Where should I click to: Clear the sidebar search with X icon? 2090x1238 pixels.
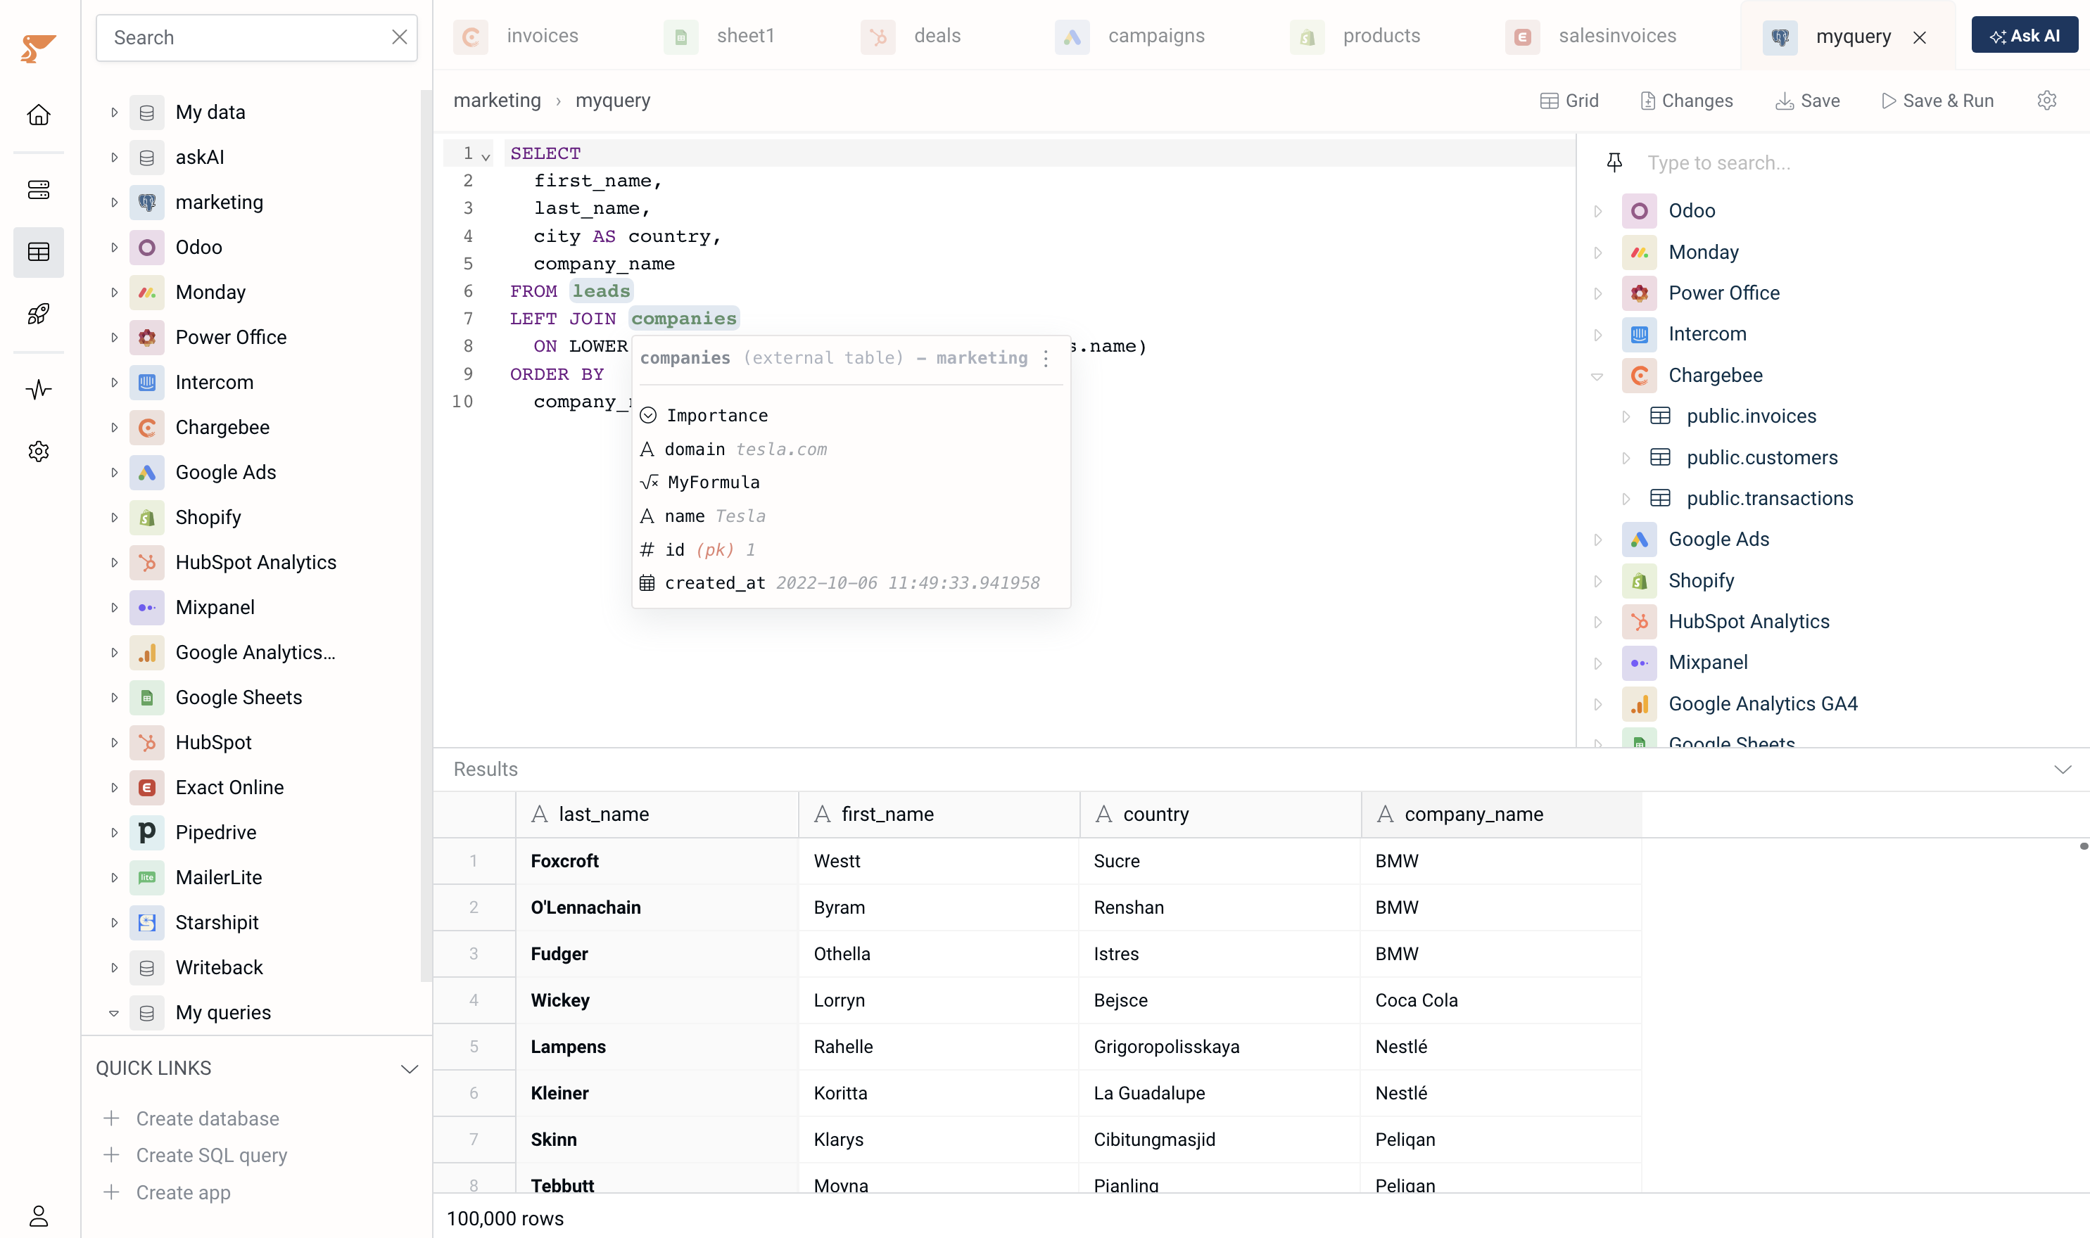tap(400, 37)
